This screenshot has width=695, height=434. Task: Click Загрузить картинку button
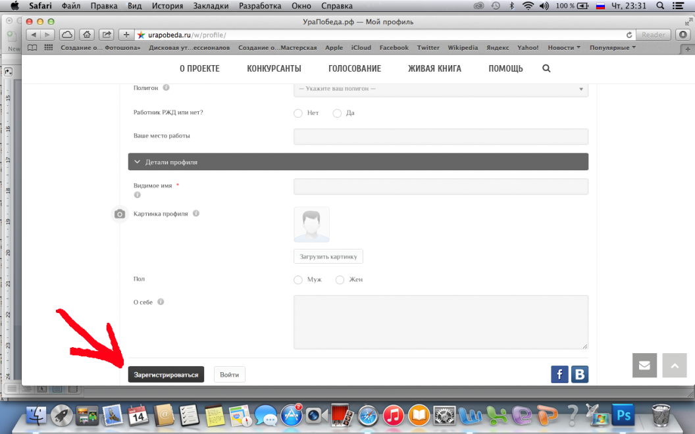(328, 256)
